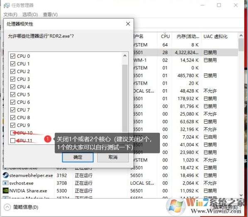The image size is (248, 217).
Task: Click the 48,428 K memory cell
Action: tap(189, 91)
